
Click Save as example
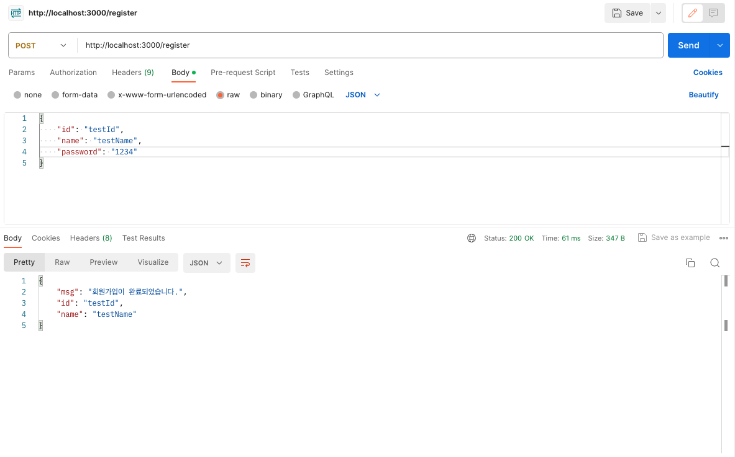click(x=673, y=237)
